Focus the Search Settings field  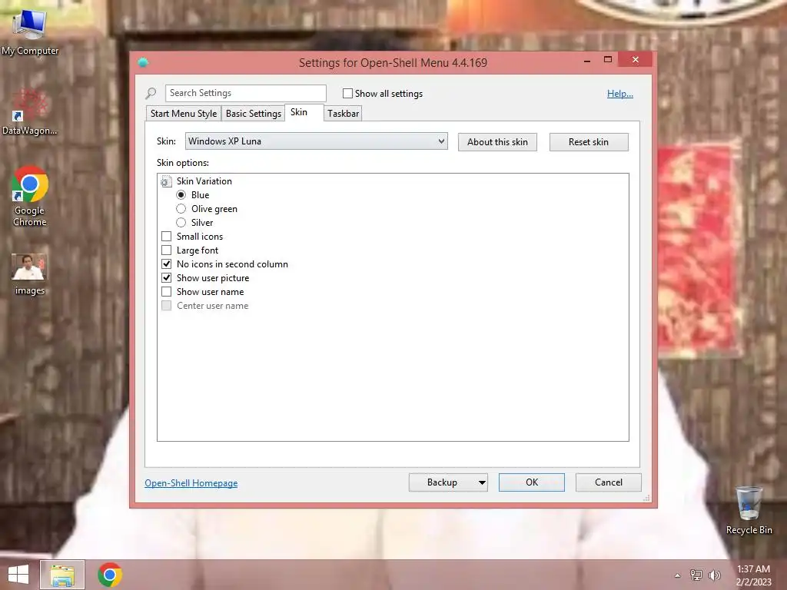[245, 93]
